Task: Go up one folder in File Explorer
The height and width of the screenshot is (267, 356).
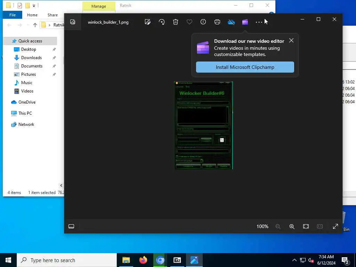Action: pyautogui.click(x=35, y=25)
